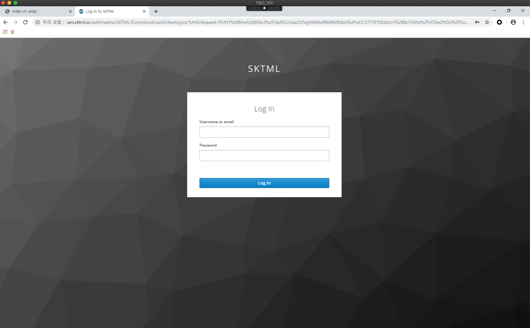Open the saved passwords key icon
Viewport: 530px width, 328px height.
click(477, 22)
